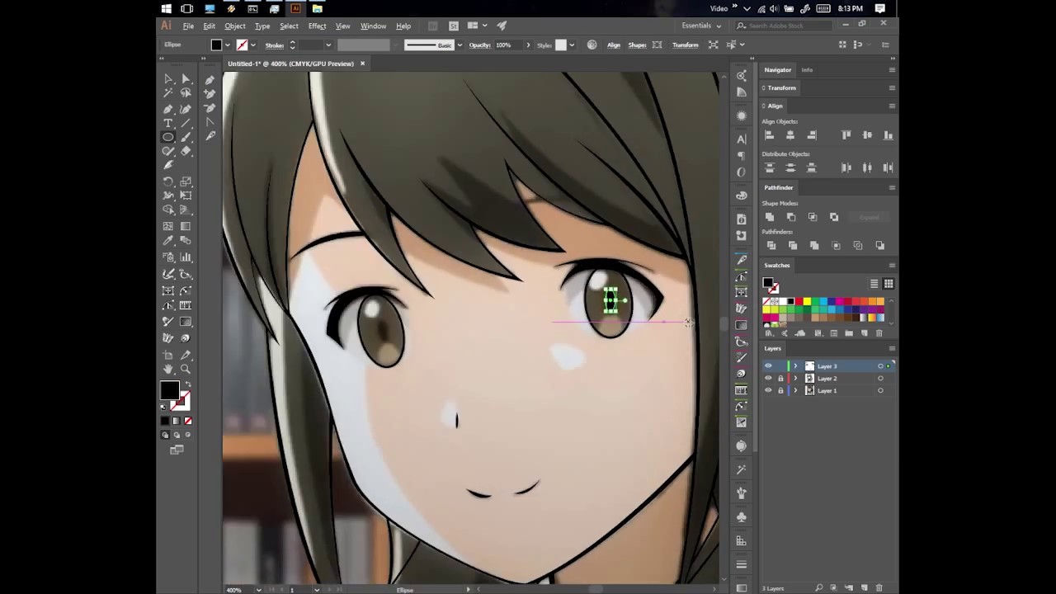Image resolution: width=1056 pixels, height=594 pixels.
Task: Open the Select menu
Action: [x=289, y=26]
